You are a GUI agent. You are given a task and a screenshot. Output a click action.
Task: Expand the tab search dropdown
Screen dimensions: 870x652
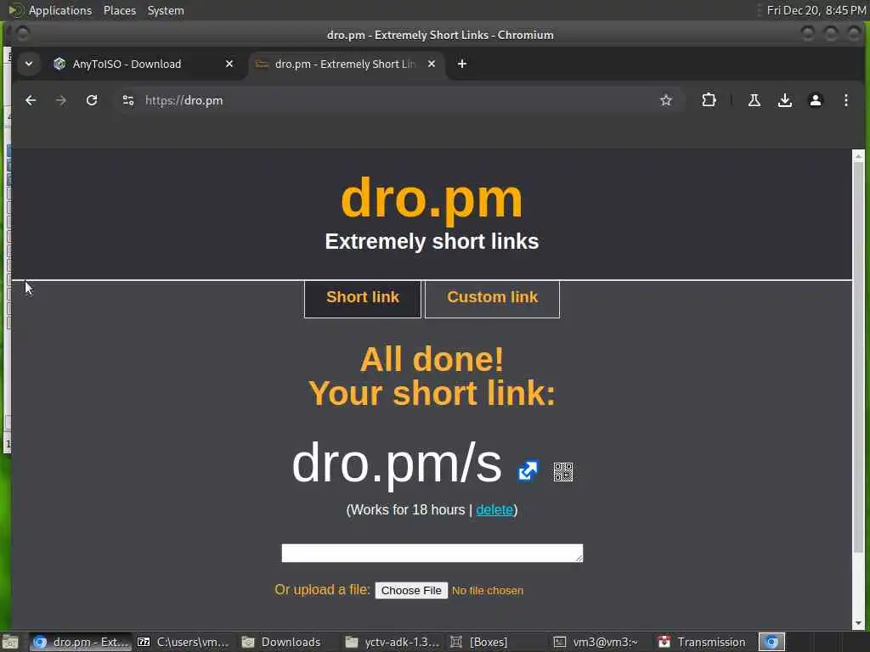pos(29,64)
